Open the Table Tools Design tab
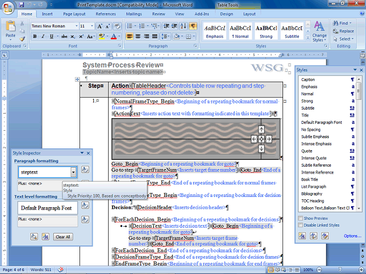Screen dimensions: 366x274 tap(226, 14)
